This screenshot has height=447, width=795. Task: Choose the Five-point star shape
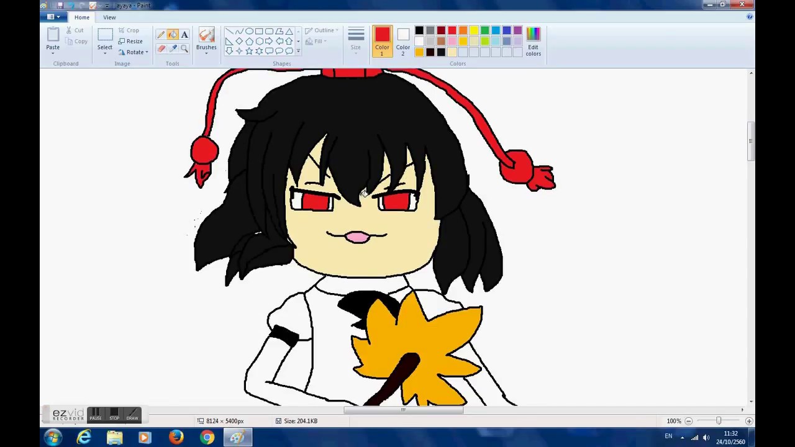click(x=249, y=51)
